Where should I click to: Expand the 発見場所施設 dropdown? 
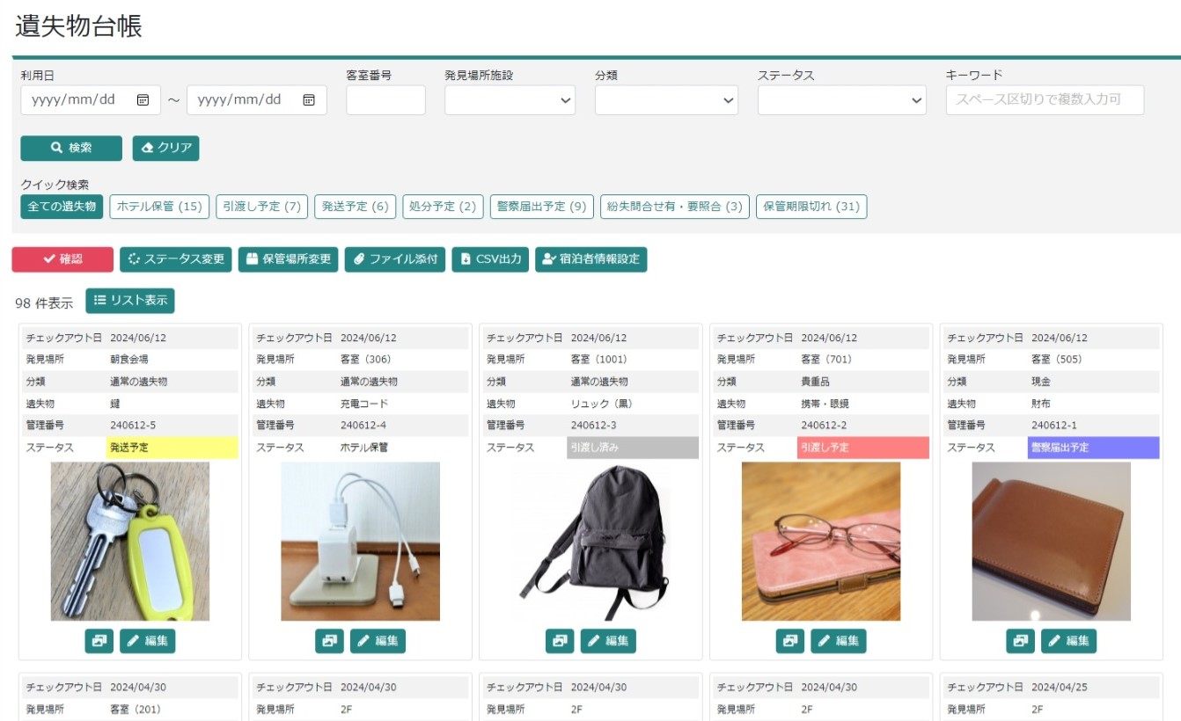click(510, 100)
